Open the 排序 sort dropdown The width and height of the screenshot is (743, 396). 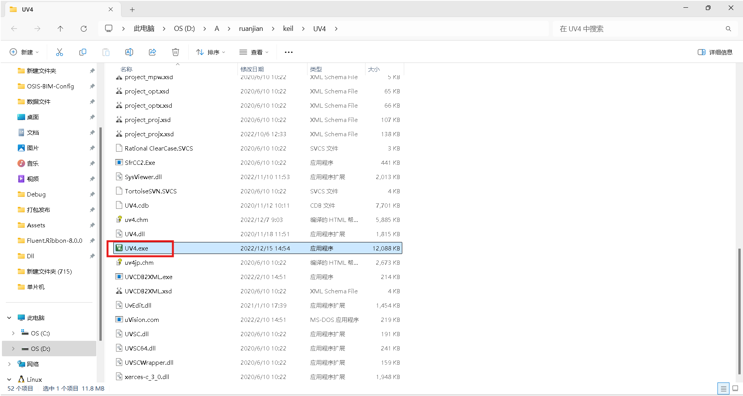point(211,52)
